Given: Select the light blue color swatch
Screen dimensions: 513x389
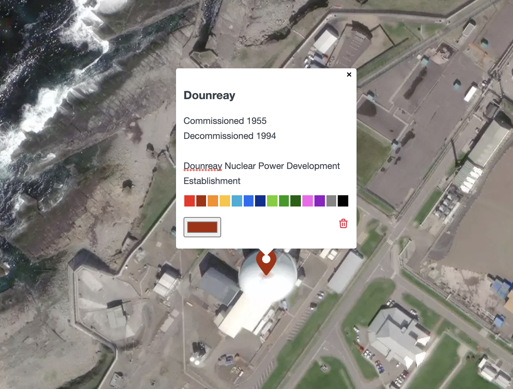Looking at the screenshot, I should [237, 201].
